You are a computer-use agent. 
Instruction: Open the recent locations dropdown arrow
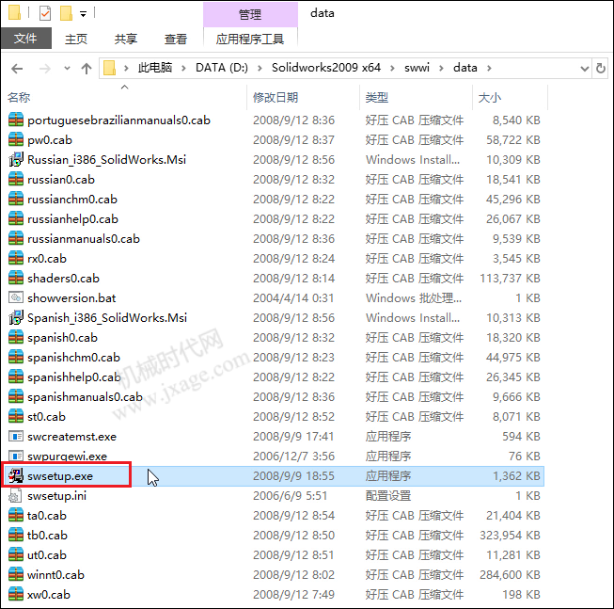pyautogui.click(x=67, y=68)
